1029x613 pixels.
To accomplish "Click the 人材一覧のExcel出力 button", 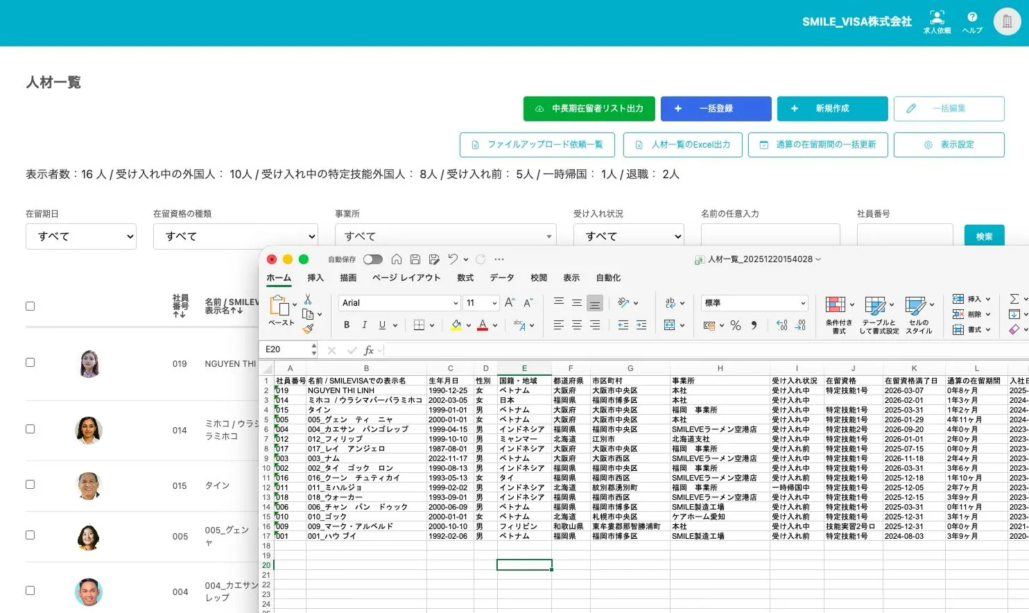I will point(682,144).
